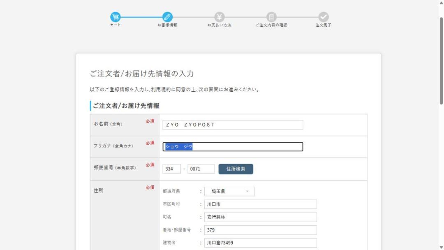Click the clipboard order confirmation step icon
This screenshot has width=444, height=250.
[x=271, y=17]
